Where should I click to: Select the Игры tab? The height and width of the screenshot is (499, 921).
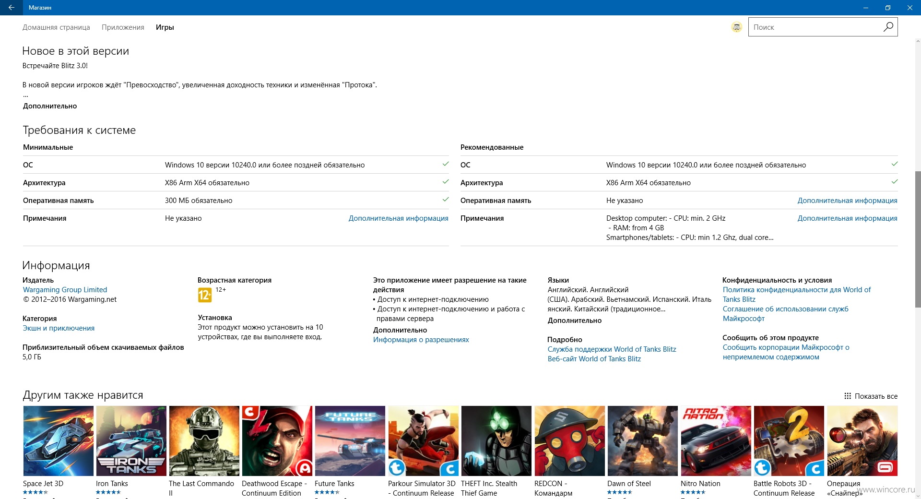pos(165,27)
